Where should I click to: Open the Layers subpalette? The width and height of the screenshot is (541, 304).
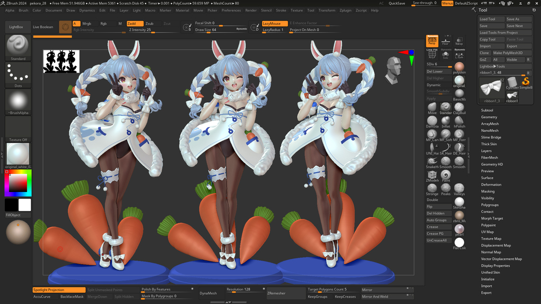(486, 151)
